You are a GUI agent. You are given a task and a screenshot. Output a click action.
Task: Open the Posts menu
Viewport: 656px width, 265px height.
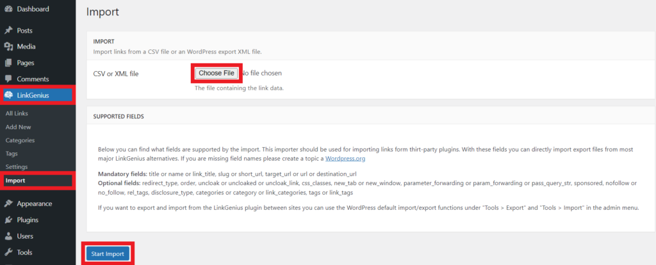pyautogui.click(x=25, y=31)
